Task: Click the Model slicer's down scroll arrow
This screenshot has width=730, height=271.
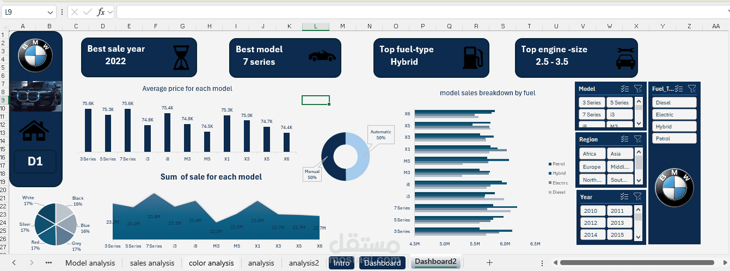Action: 639,125
